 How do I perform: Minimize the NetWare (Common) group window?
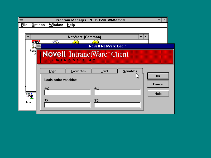[141, 37]
